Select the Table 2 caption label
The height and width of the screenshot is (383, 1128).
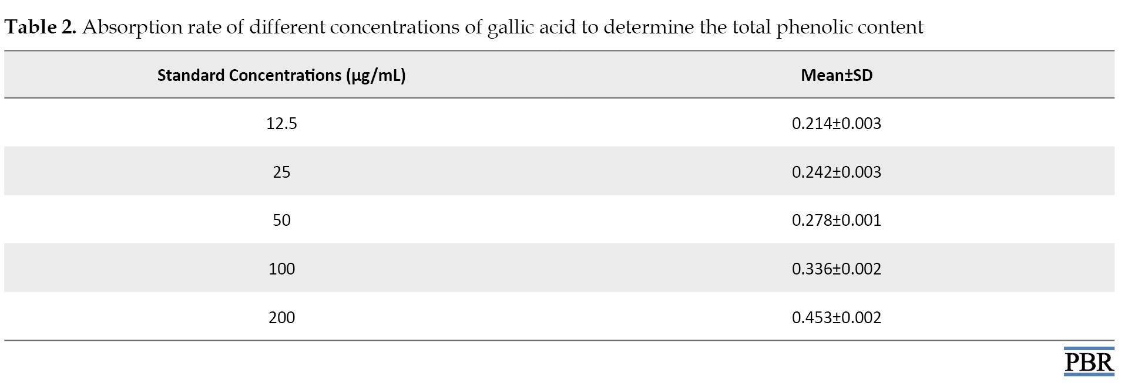click(41, 27)
